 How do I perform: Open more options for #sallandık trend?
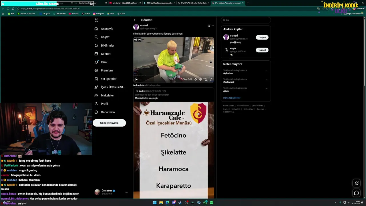(x=267, y=80)
